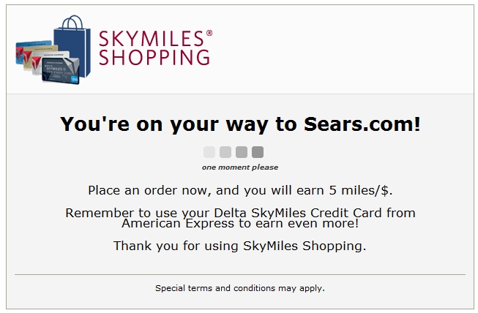Click the darkest loading progress square
This screenshot has height=313, width=478.
(258, 152)
